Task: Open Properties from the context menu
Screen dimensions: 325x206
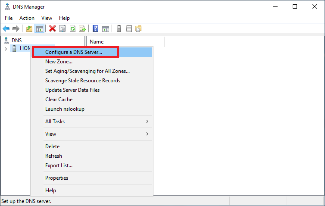Action: tap(56, 178)
